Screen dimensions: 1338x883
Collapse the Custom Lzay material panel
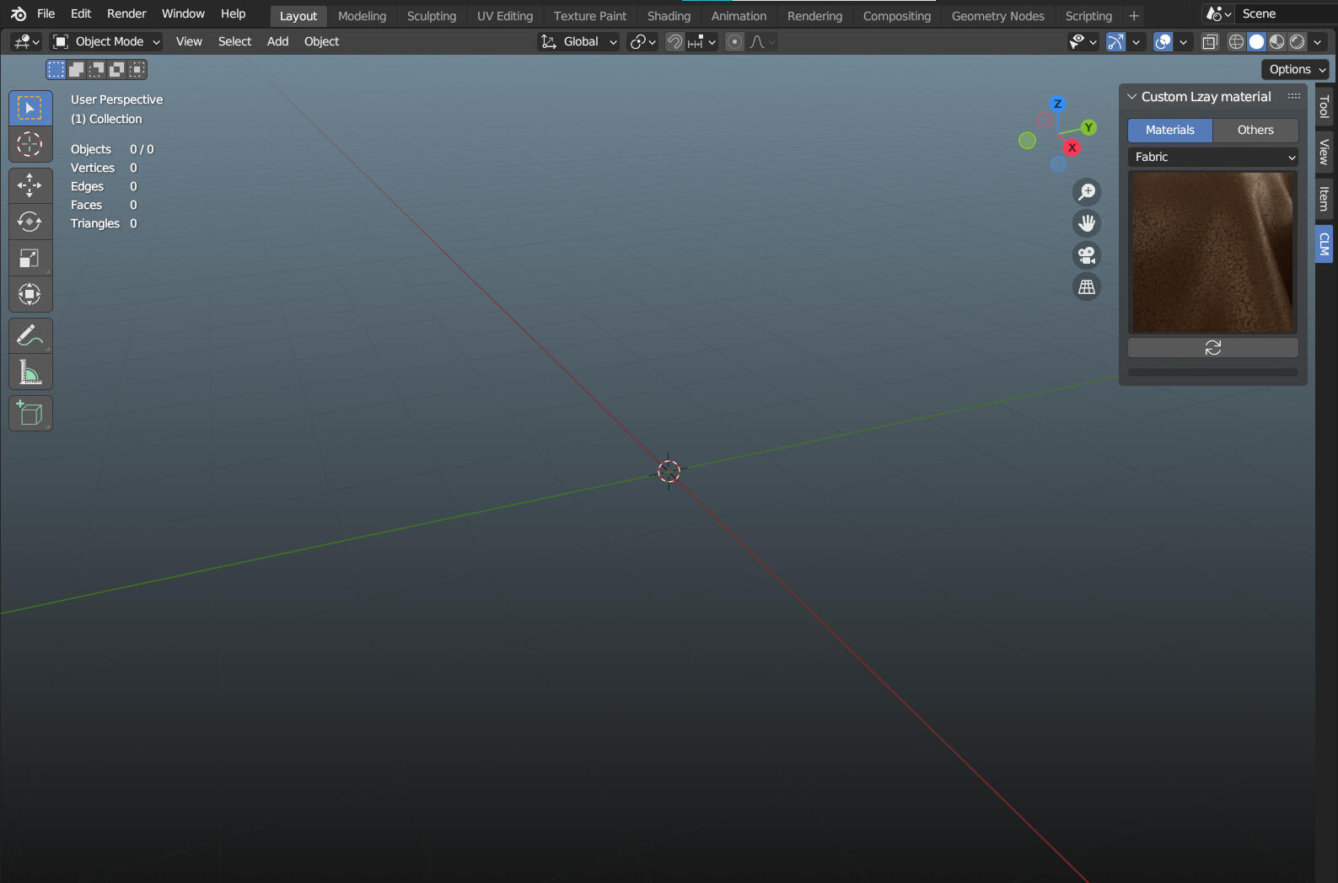tap(1132, 97)
